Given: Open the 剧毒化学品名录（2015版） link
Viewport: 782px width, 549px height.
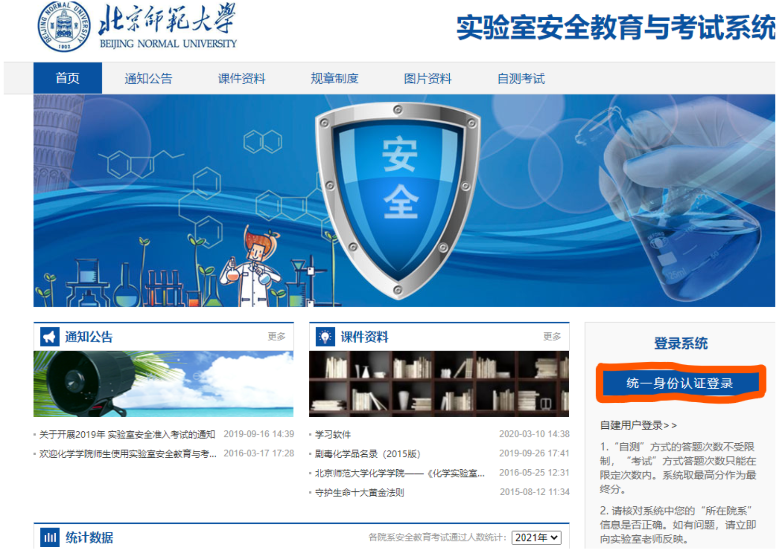Looking at the screenshot, I should pyautogui.click(x=367, y=454).
